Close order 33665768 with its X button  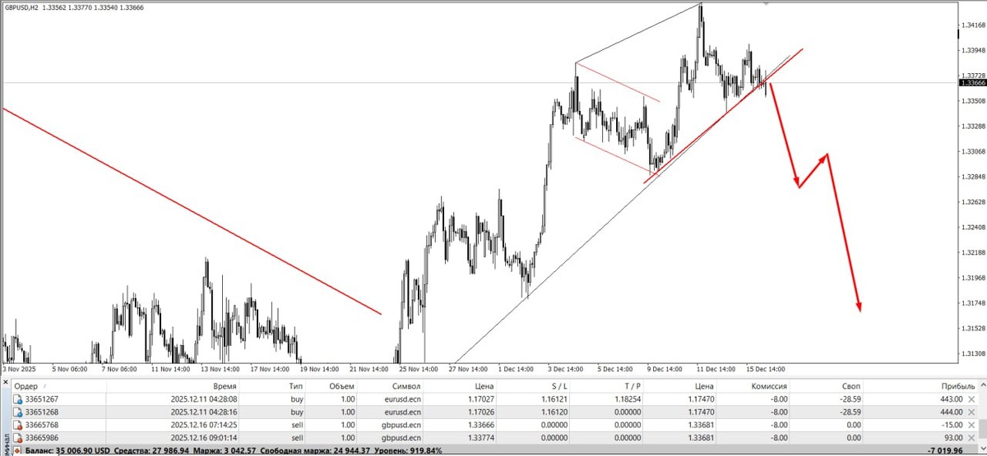point(971,425)
